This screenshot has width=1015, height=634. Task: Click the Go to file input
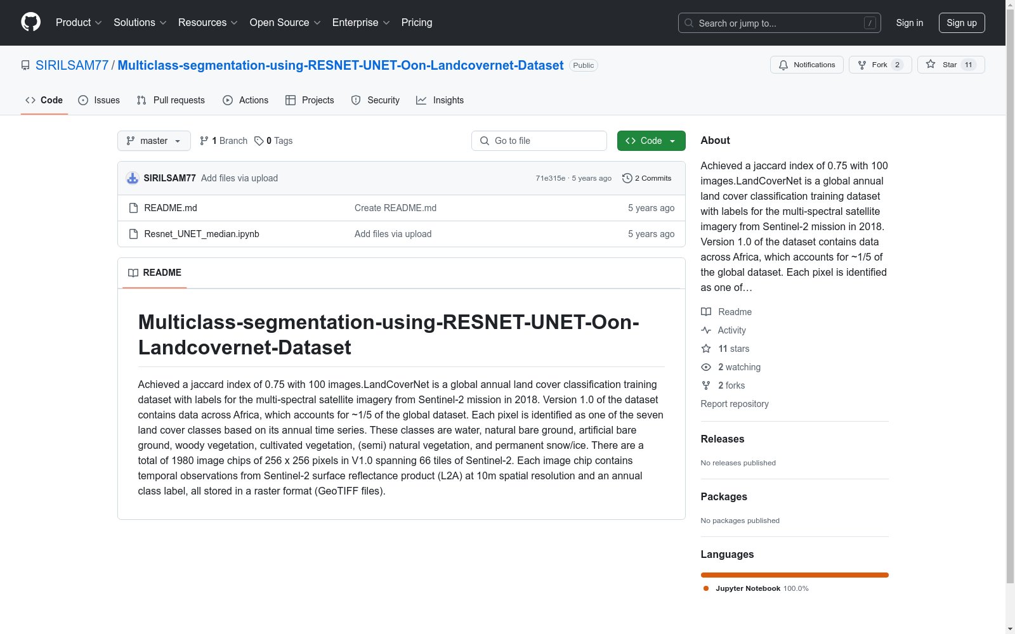tap(539, 141)
